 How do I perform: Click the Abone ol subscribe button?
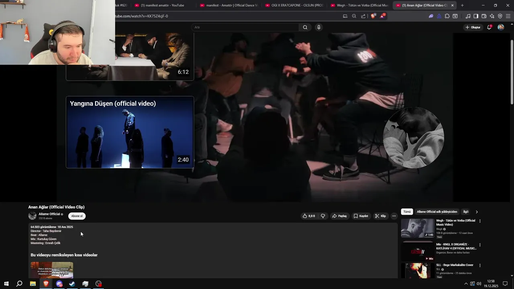click(x=77, y=216)
